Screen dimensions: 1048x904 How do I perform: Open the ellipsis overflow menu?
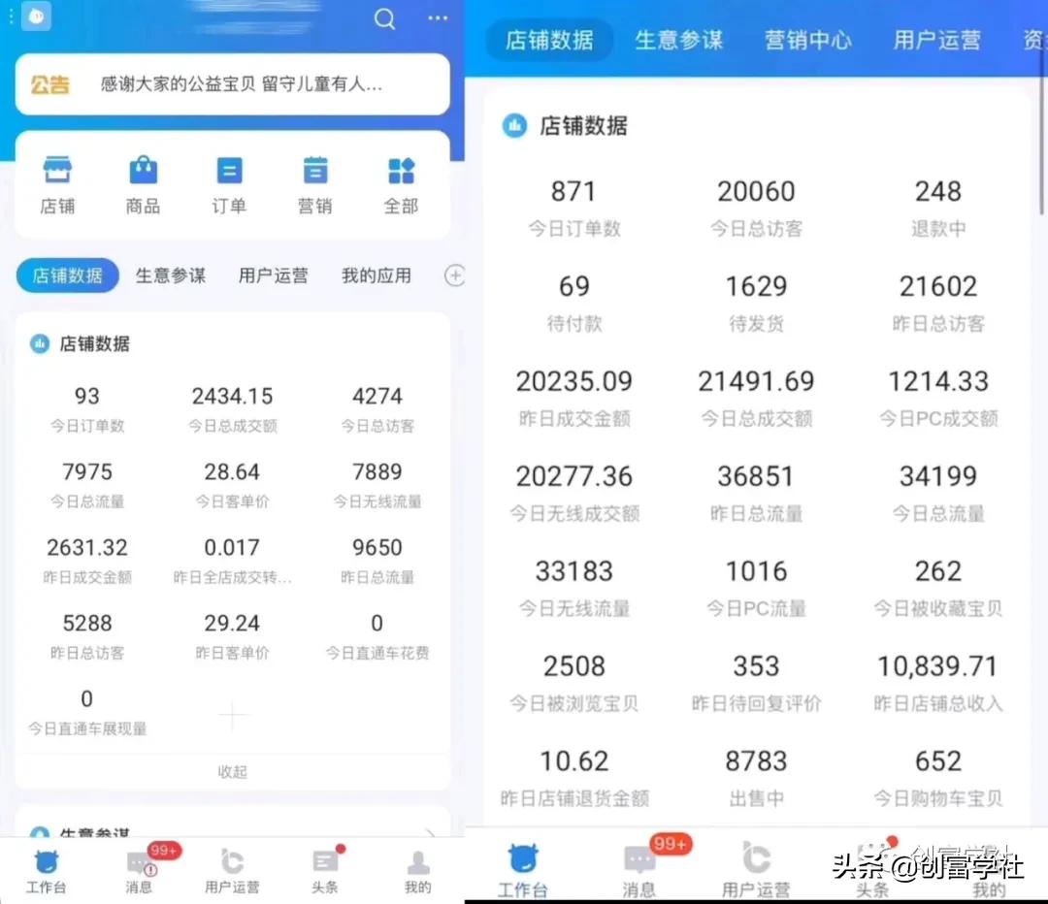click(437, 18)
